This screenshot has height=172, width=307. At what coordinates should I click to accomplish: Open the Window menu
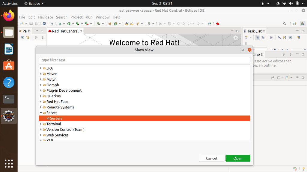103,17
